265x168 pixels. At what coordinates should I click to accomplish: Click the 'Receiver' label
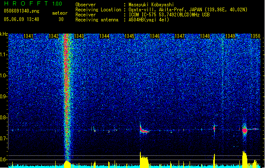pos(86,15)
